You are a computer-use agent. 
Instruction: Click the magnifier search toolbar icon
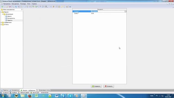(13, 7)
